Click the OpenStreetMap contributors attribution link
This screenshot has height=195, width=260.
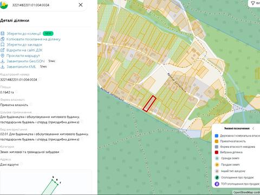(x=246, y=192)
